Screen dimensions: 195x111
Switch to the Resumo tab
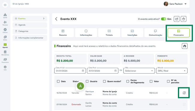63,33
